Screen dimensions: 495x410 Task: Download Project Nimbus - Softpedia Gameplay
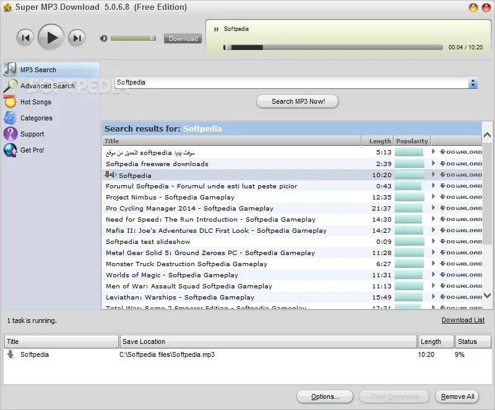[461, 197]
